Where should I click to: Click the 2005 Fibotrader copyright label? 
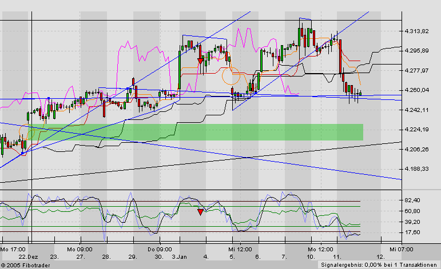click(26, 266)
